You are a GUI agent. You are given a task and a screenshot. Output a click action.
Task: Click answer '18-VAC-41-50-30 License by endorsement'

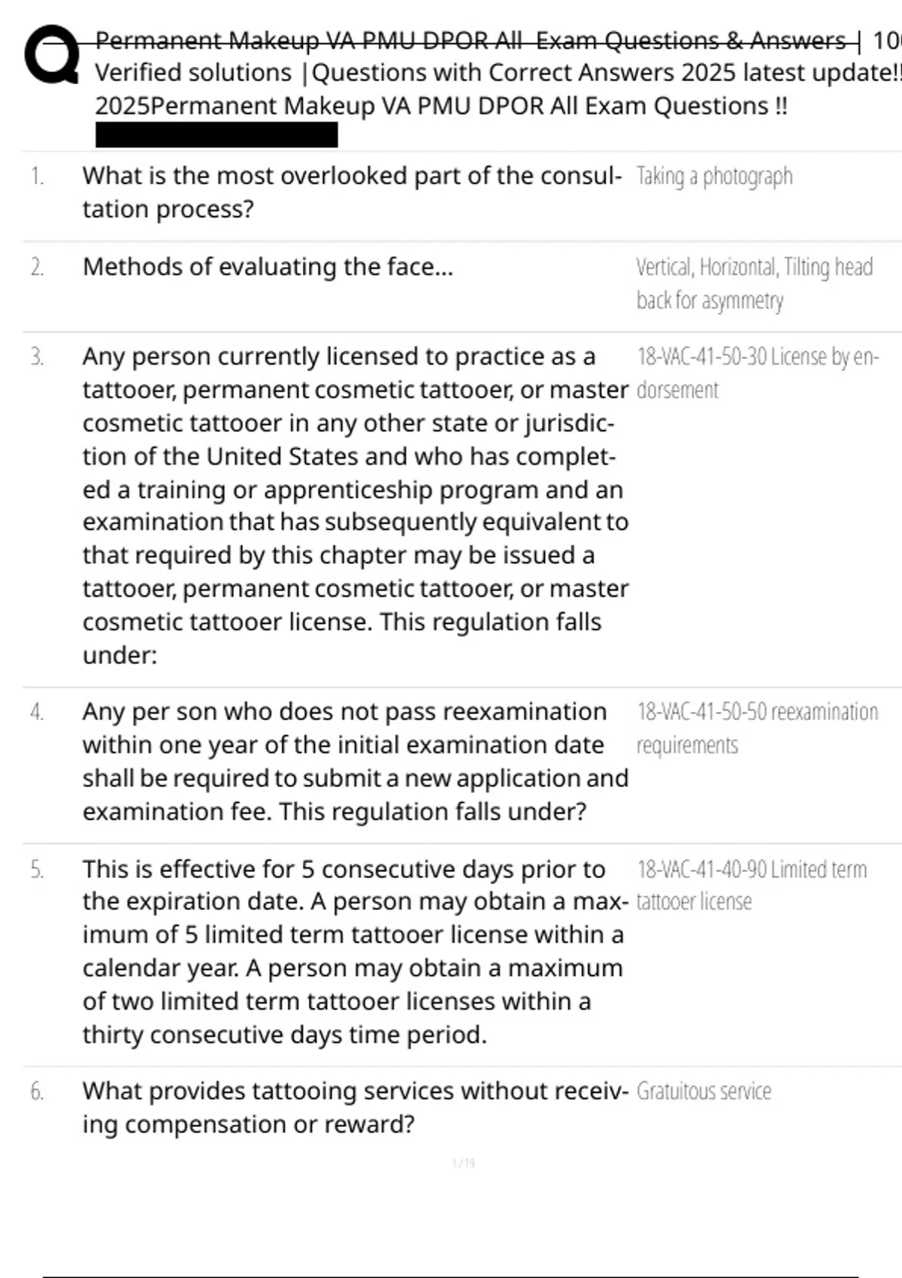coord(757,373)
